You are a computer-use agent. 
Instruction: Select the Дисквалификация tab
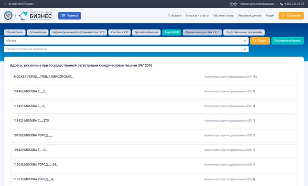pos(146,32)
